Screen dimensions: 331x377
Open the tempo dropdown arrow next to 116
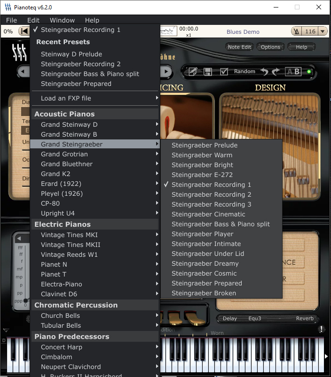click(x=323, y=31)
